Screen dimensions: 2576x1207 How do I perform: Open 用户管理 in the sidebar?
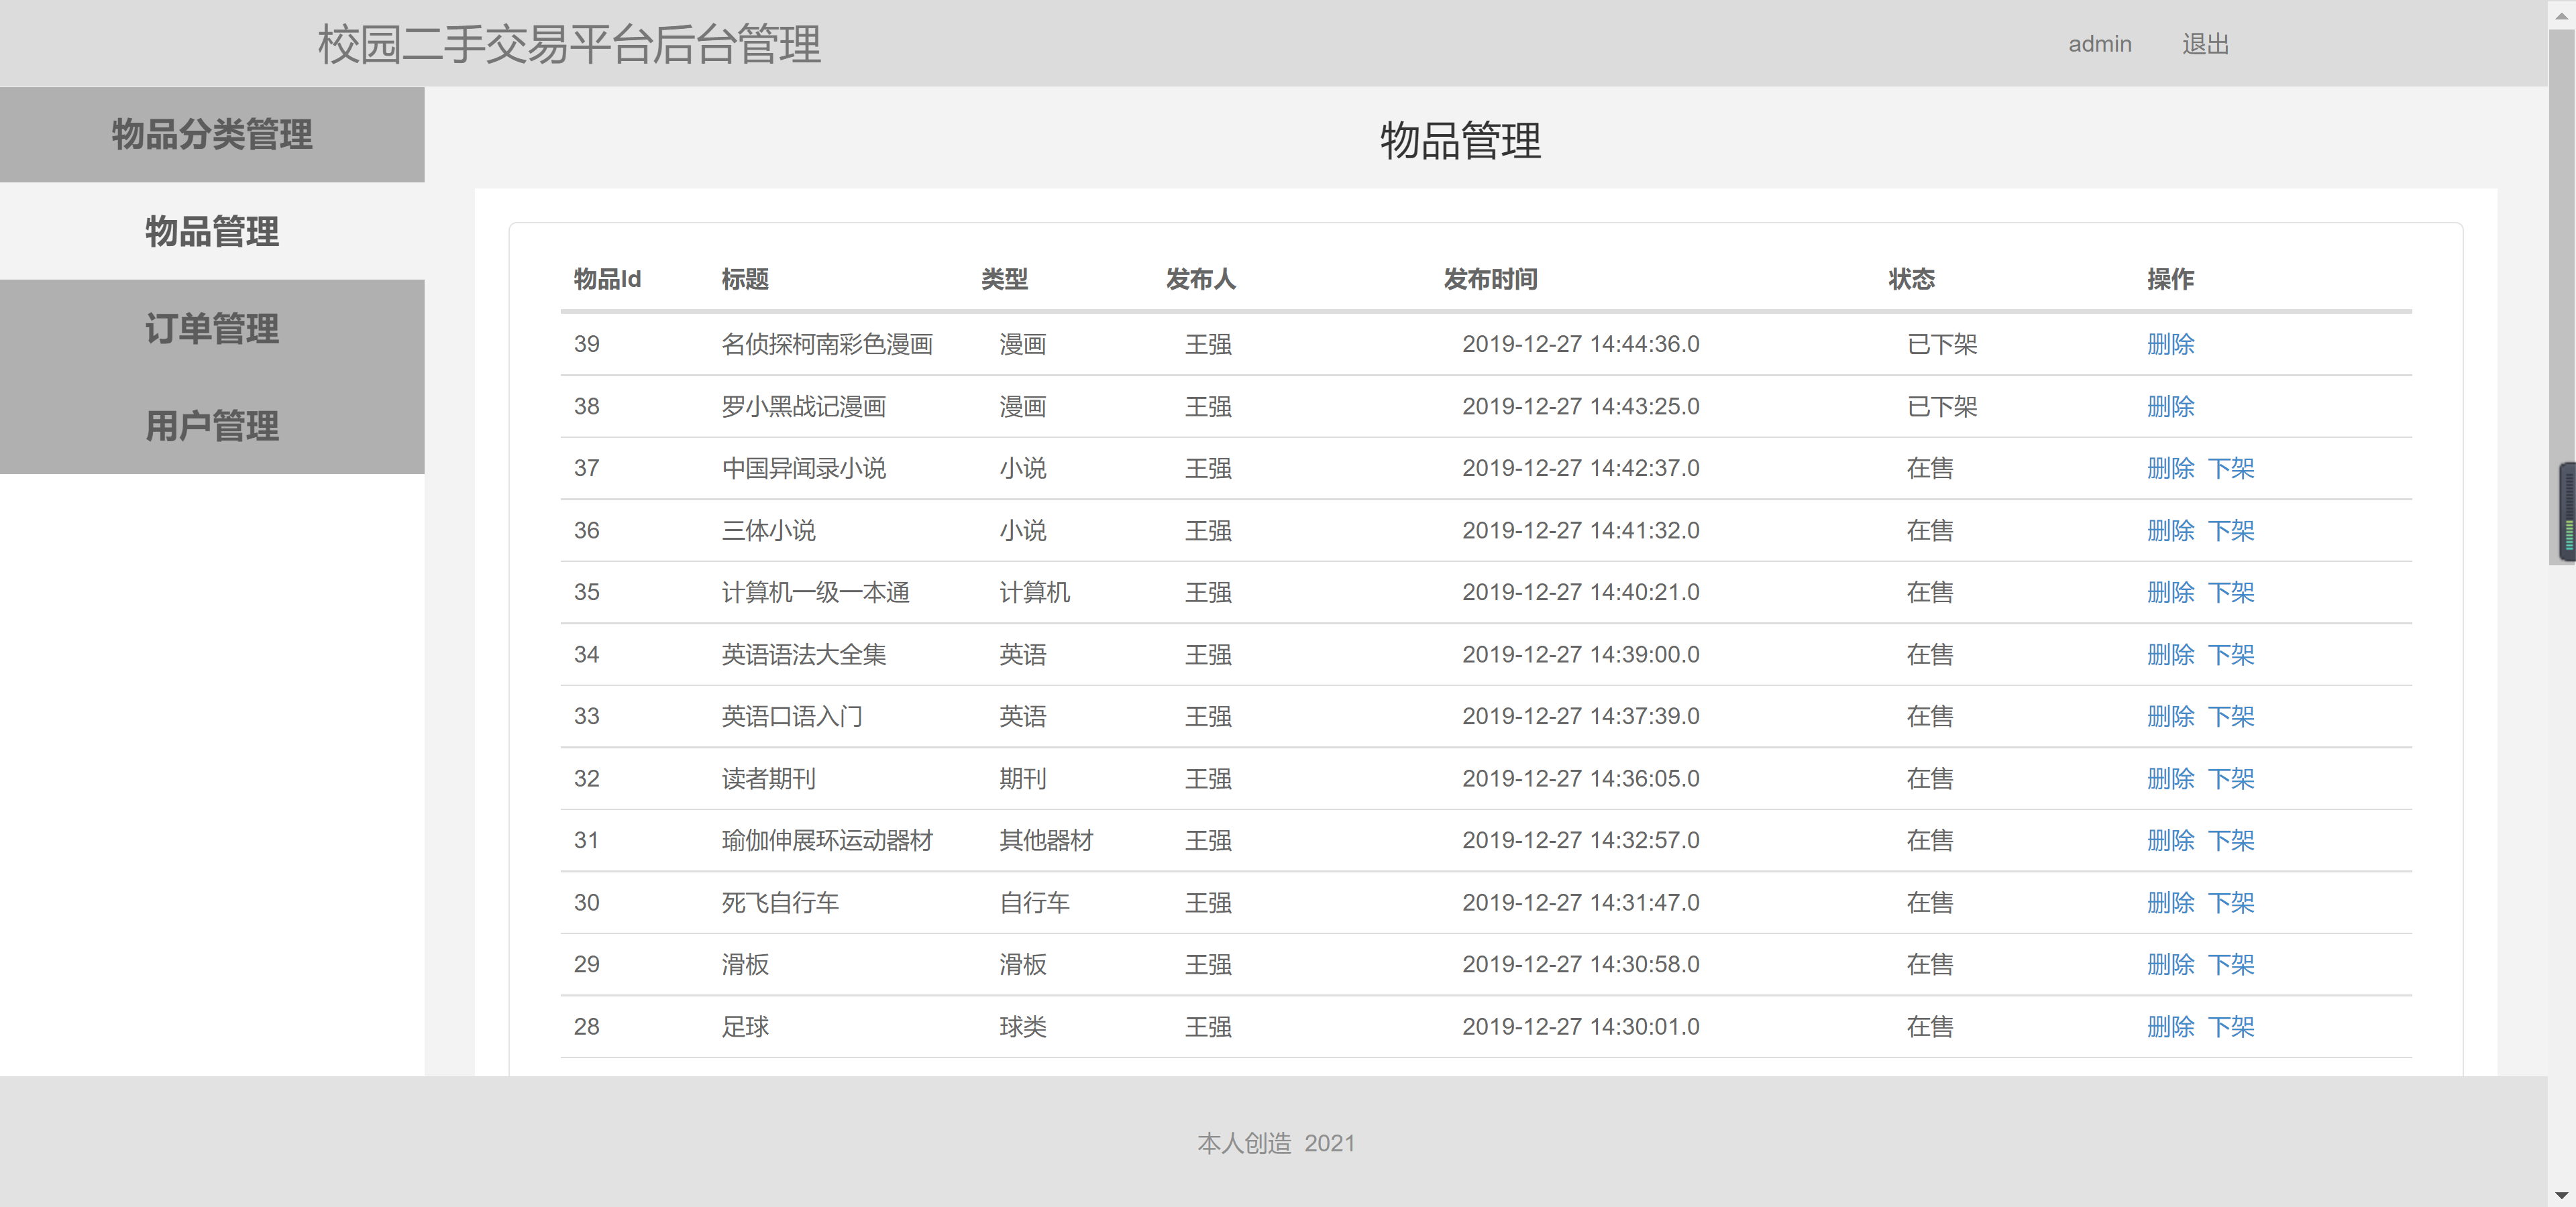click(212, 426)
